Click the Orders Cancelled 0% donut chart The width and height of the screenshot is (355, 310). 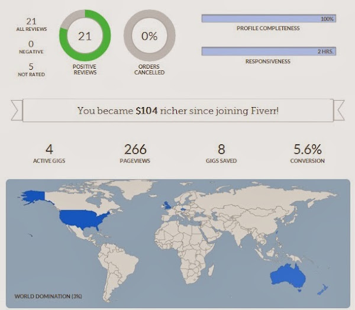pyautogui.click(x=150, y=35)
